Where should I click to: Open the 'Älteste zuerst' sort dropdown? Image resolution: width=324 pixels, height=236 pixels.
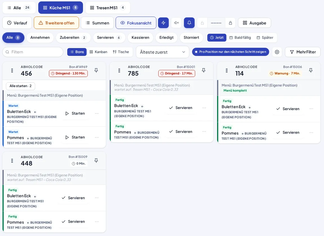162,52
